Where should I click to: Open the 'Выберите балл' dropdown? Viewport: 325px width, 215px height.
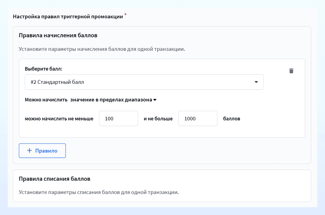tap(144, 82)
